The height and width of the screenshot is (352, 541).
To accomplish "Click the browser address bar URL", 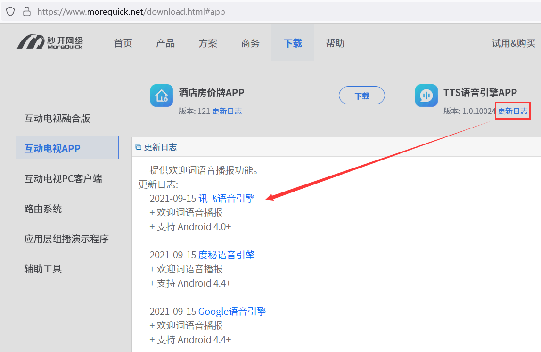I will pyautogui.click(x=131, y=12).
